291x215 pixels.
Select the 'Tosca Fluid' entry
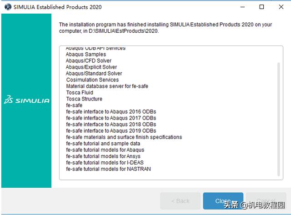tap(80, 92)
